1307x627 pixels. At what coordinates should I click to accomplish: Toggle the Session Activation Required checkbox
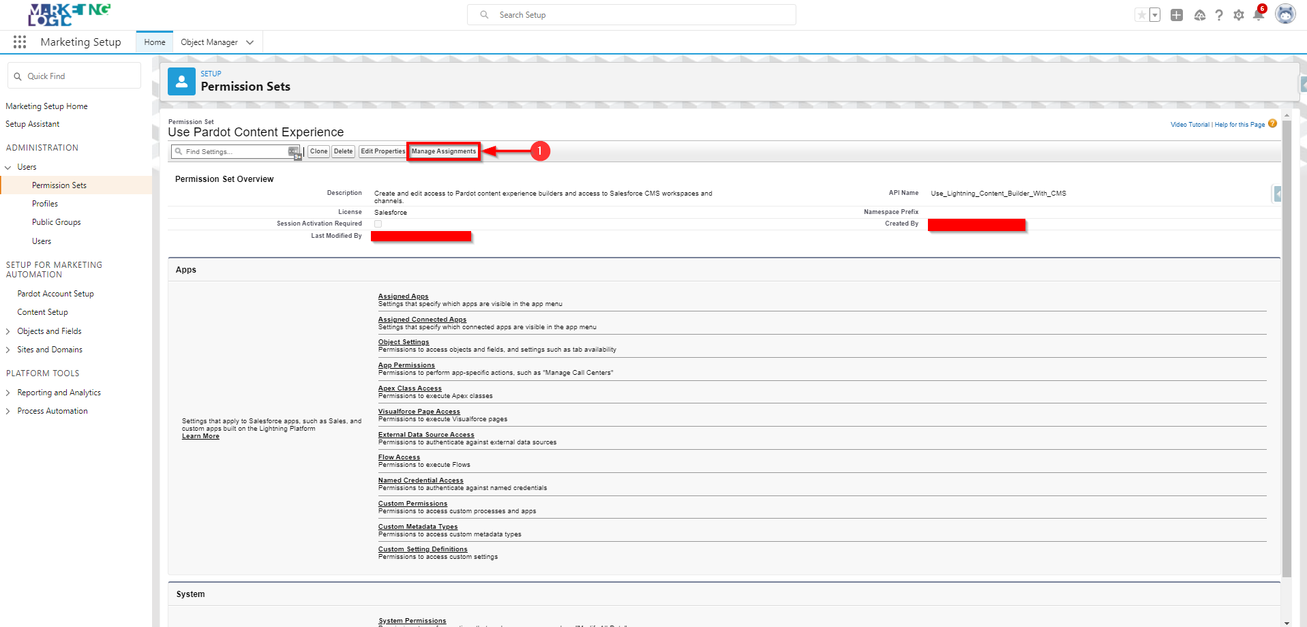coord(378,224)
